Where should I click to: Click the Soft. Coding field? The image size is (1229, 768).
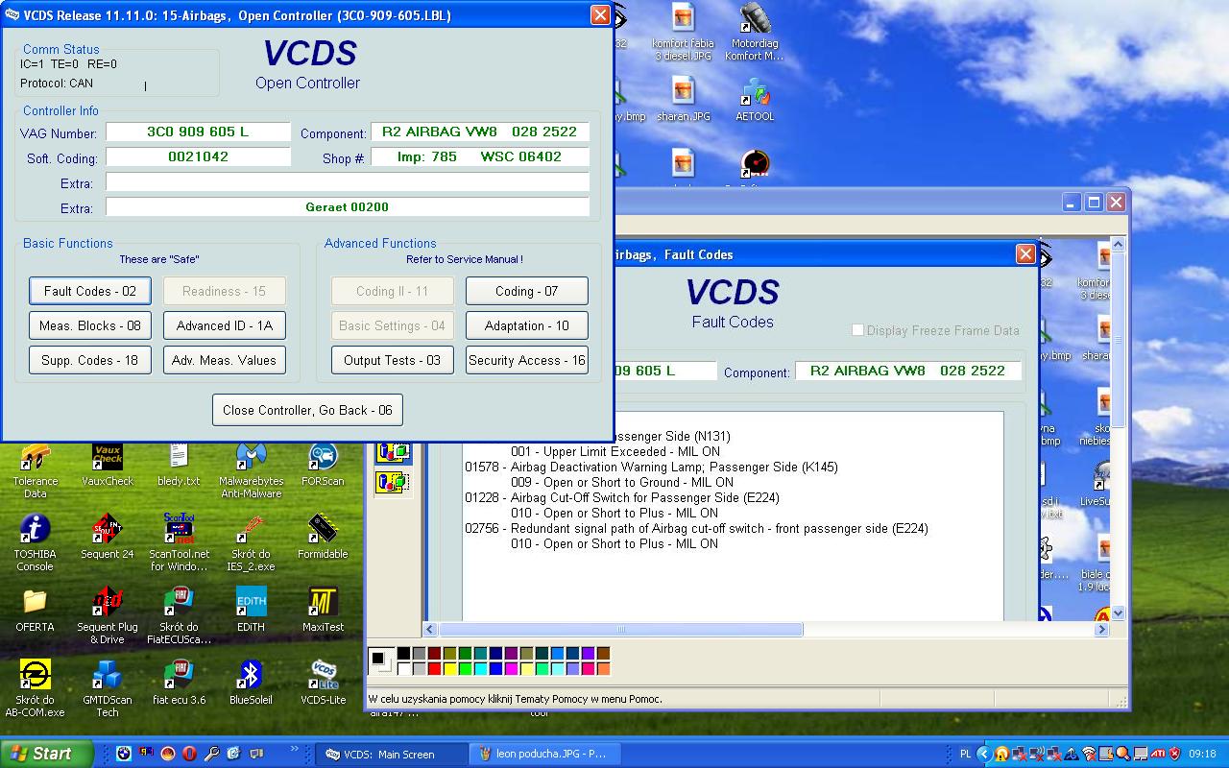click(198, 156)
